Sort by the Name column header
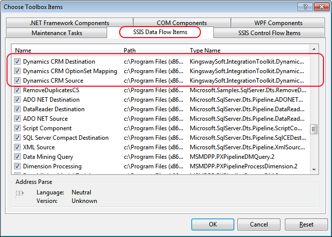The height and width of the screenshot is (237, 332). click(66, 50)
